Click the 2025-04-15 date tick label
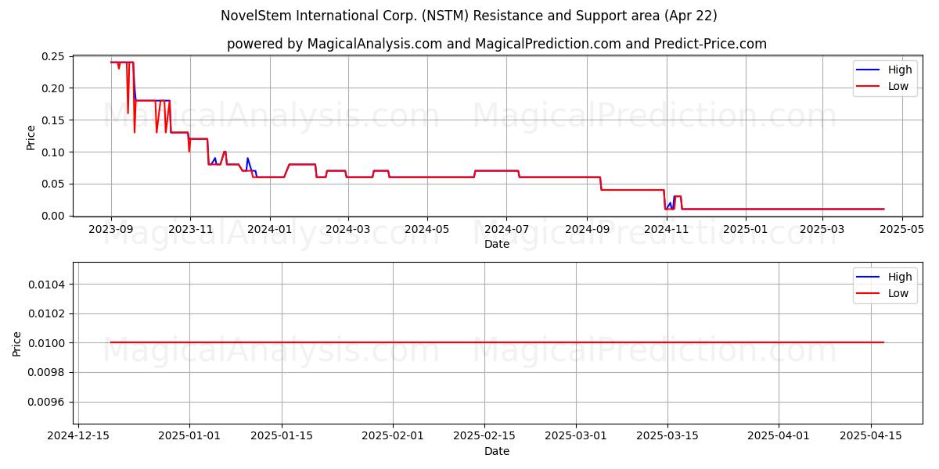This screenshot has height=469, width=939. 870,436
